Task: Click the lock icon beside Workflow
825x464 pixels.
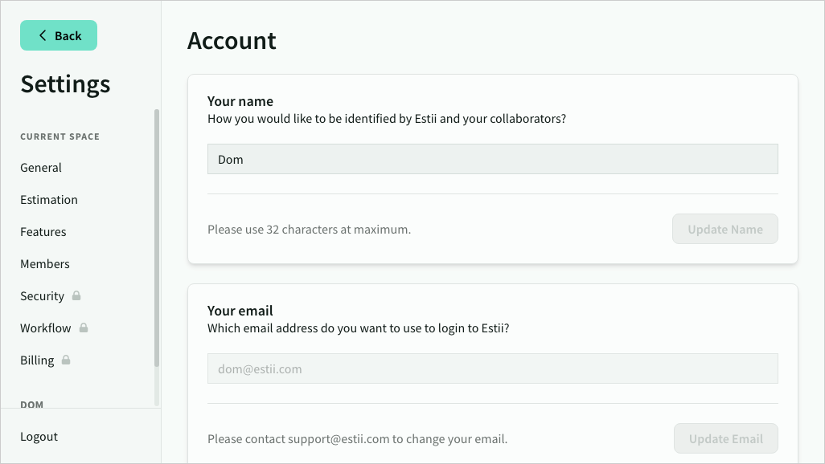Action: pyautogui.click(x=84, y=328)
